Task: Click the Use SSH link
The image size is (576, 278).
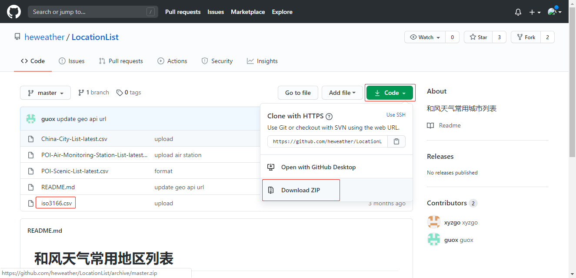Action: [396, 115]
